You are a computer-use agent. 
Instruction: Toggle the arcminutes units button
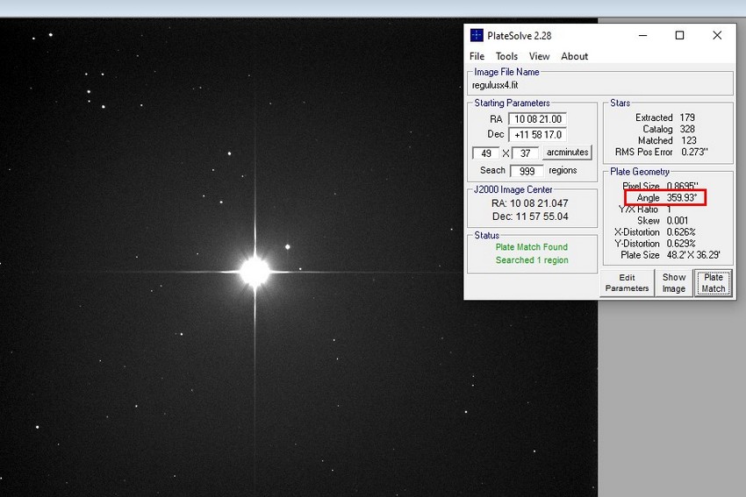[x=567, y=153]
